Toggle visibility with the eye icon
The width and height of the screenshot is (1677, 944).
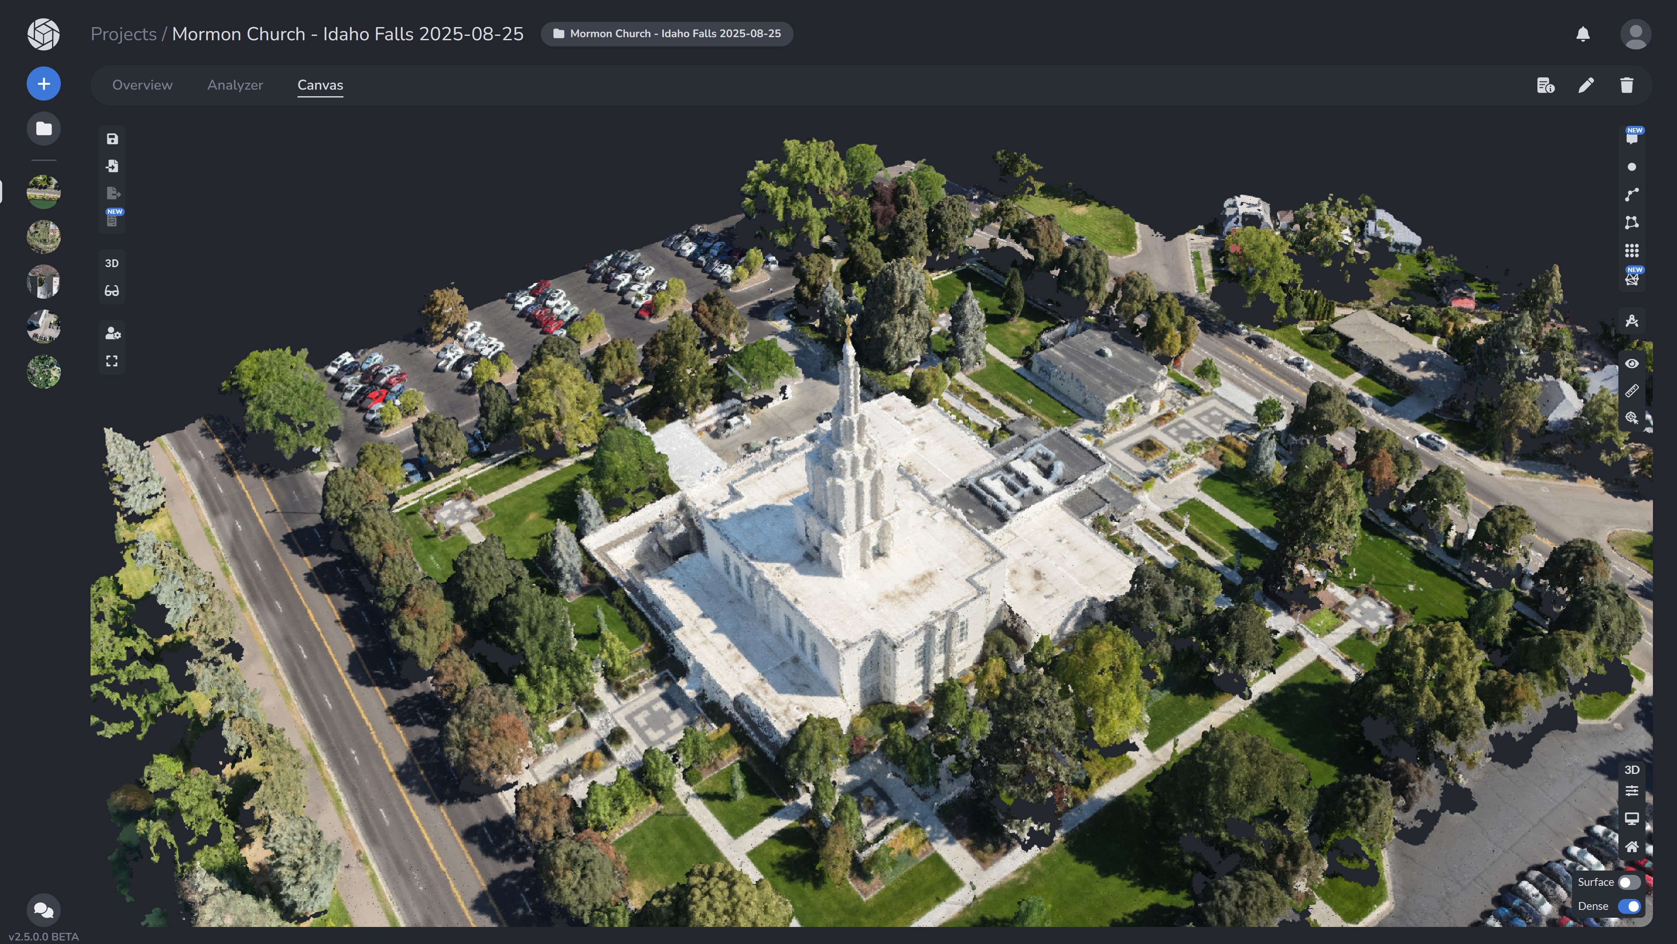[x=1631, y=364]
